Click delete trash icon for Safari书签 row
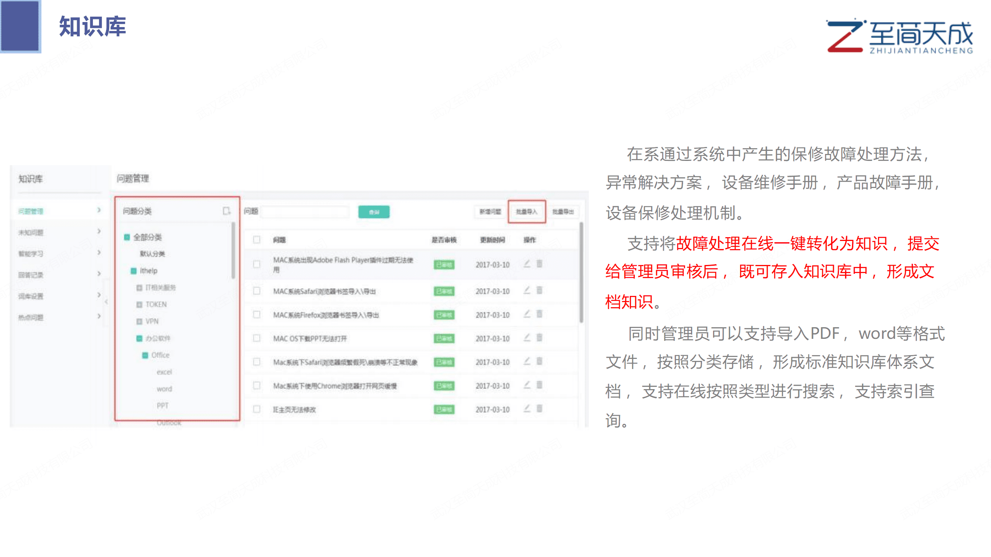Viewport: 991px width, 557px height. [x=539, y=290]
